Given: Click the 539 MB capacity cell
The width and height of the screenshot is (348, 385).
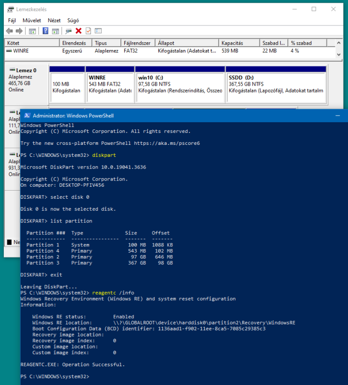Looking at the screenshot, I should point(230,51).
